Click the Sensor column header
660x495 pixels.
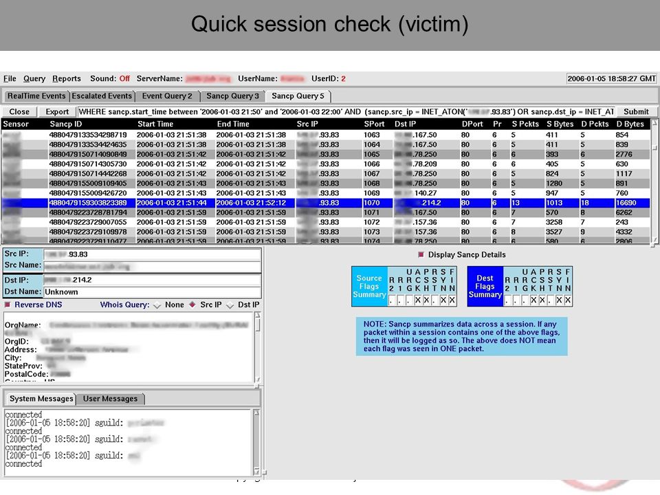(x=16, y=124)
